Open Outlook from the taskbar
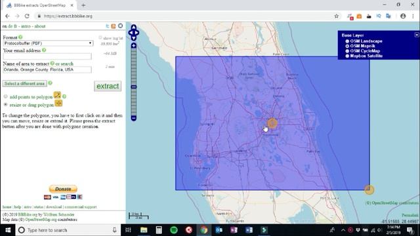This screenshot has width=420, height=236. click(x=219, y=230)
